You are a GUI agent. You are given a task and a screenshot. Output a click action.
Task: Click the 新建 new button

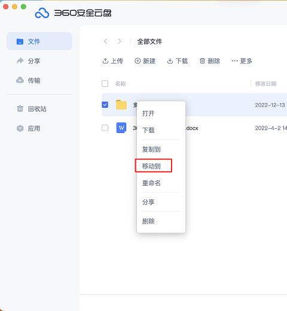click(x=145, y=61)
